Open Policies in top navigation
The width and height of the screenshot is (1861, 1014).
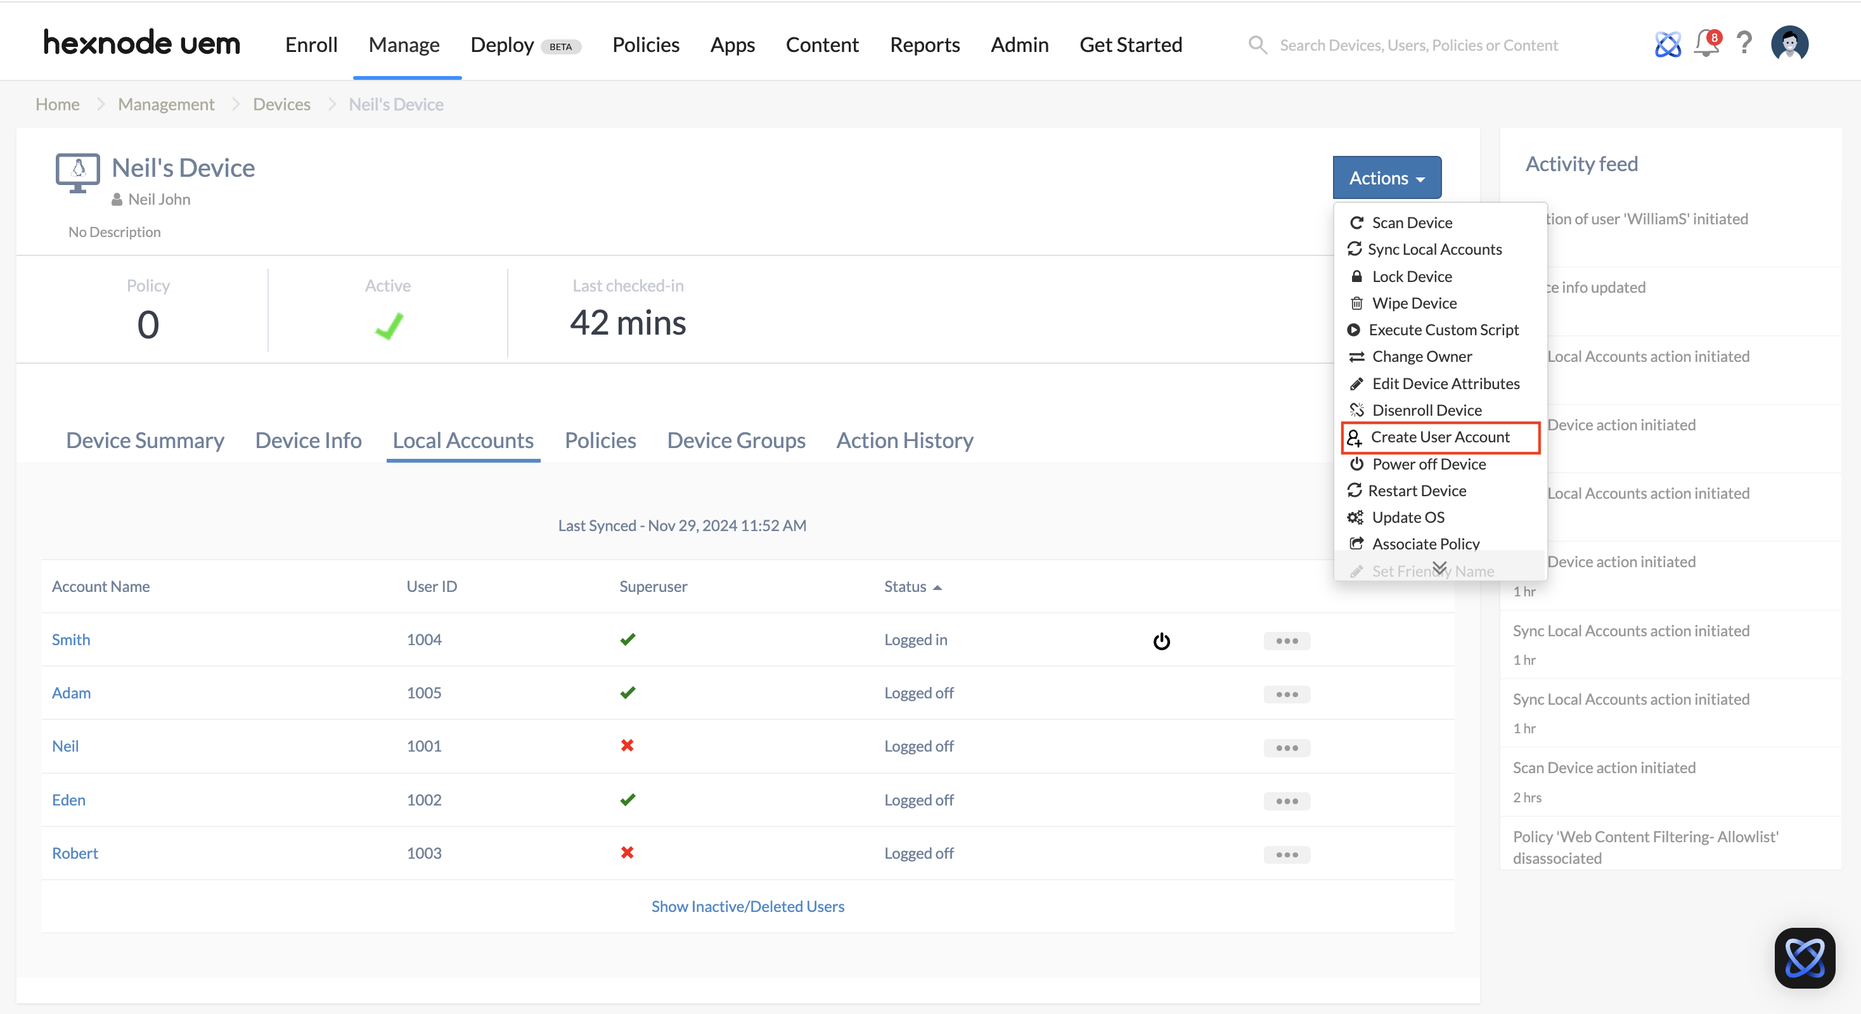pos(645,45)
